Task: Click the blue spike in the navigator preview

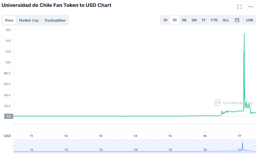Action: 242,146
